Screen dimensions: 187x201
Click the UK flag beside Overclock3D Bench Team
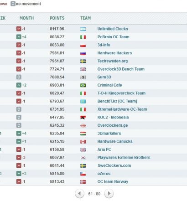pos(83,69)
